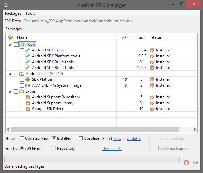
Task: Click the ARM EABI v7a System Image icon
Action: pyautogui.click(x=28, y=85)
